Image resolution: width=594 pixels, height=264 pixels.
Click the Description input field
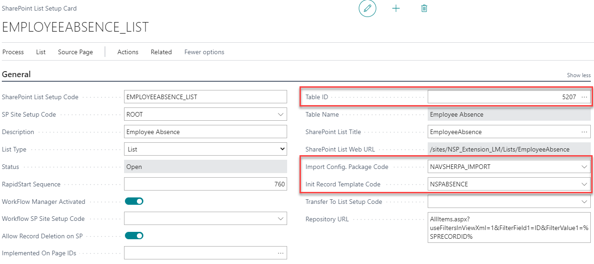click(205, 132)
